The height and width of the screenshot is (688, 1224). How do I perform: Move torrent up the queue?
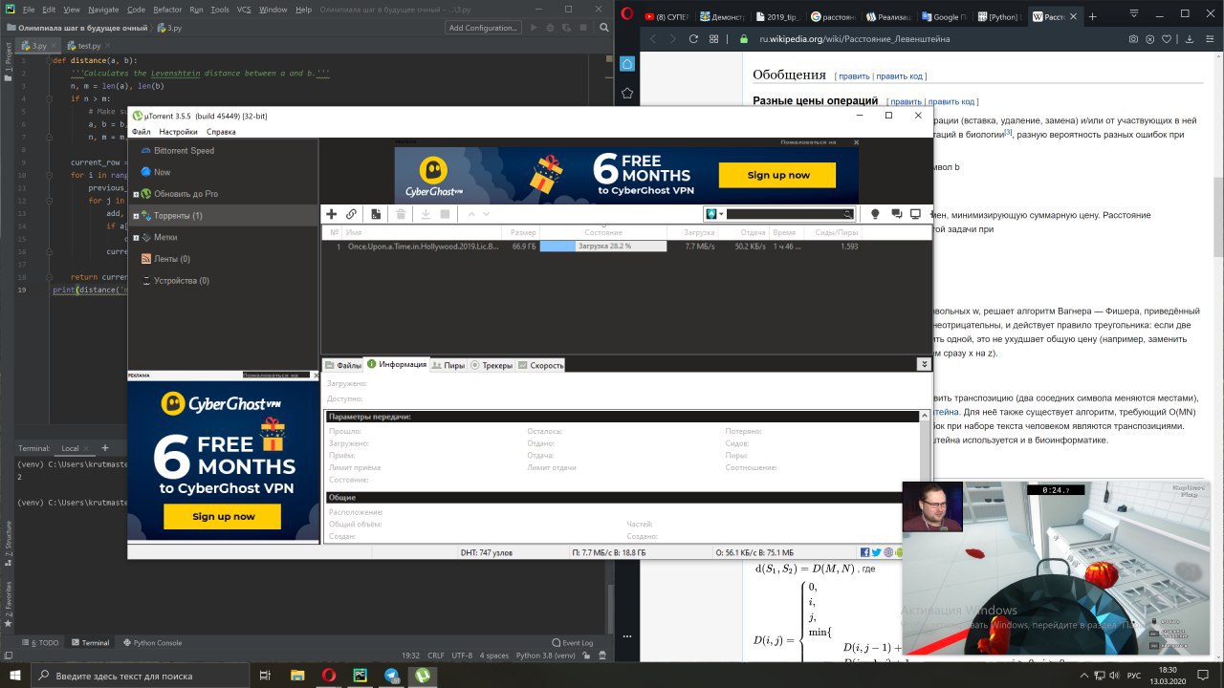470,215
